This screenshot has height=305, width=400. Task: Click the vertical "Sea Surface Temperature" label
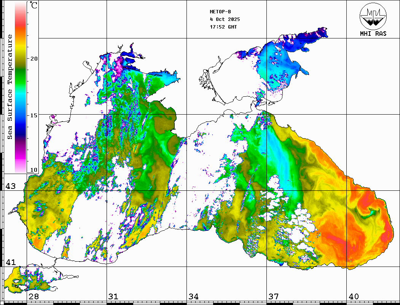[10, 87]
